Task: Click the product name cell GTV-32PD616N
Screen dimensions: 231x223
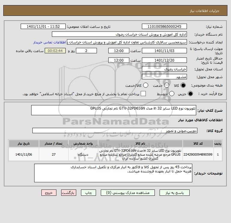Action: (x=140, y=154)
